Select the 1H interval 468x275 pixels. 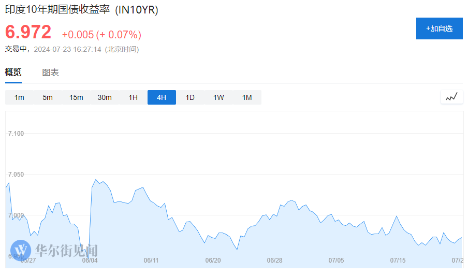(x=133, y=97)
